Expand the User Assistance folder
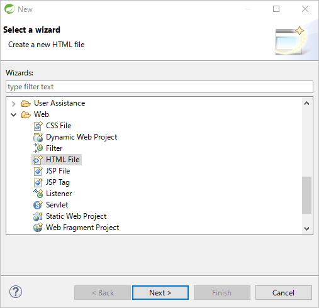Viewport: 319px width, 308px height. click(14, 104)
